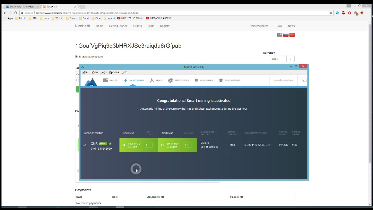Image resolution: width=373 pixels, height=210 pixels.
Task: Go to NiceHash Home page
Action: 99,26
